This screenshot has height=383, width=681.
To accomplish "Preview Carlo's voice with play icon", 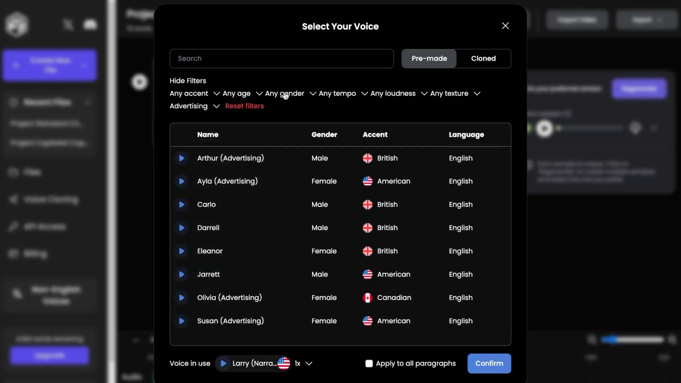I will (x=181, y=205).
